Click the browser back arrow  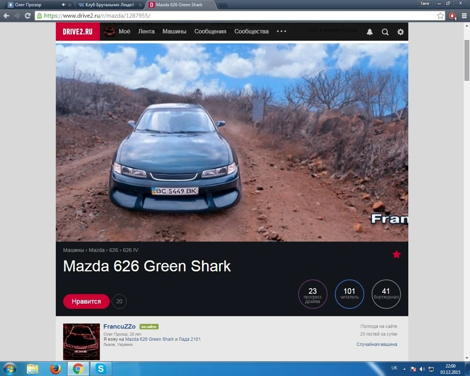(x=6, y=16)
